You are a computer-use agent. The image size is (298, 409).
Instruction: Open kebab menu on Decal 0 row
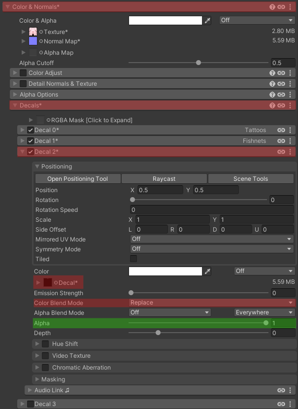point(290,130)
